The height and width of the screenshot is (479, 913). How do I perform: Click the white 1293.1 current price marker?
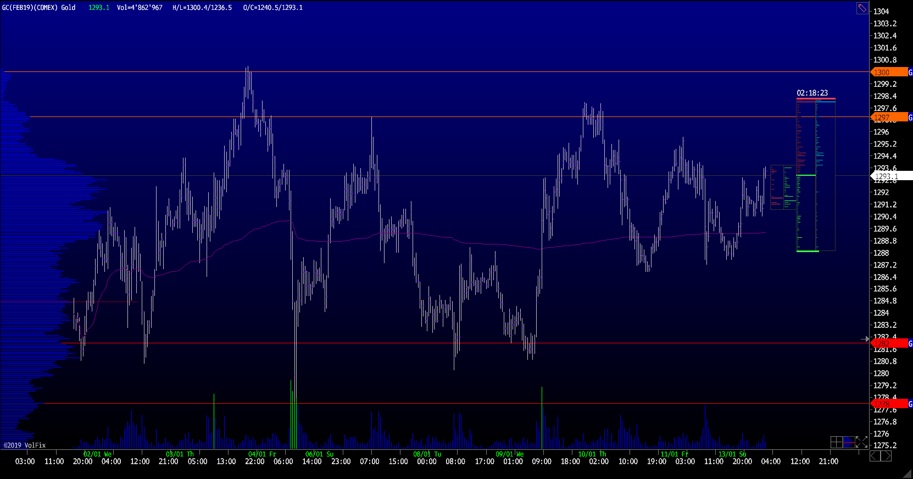tap(892, 176)
